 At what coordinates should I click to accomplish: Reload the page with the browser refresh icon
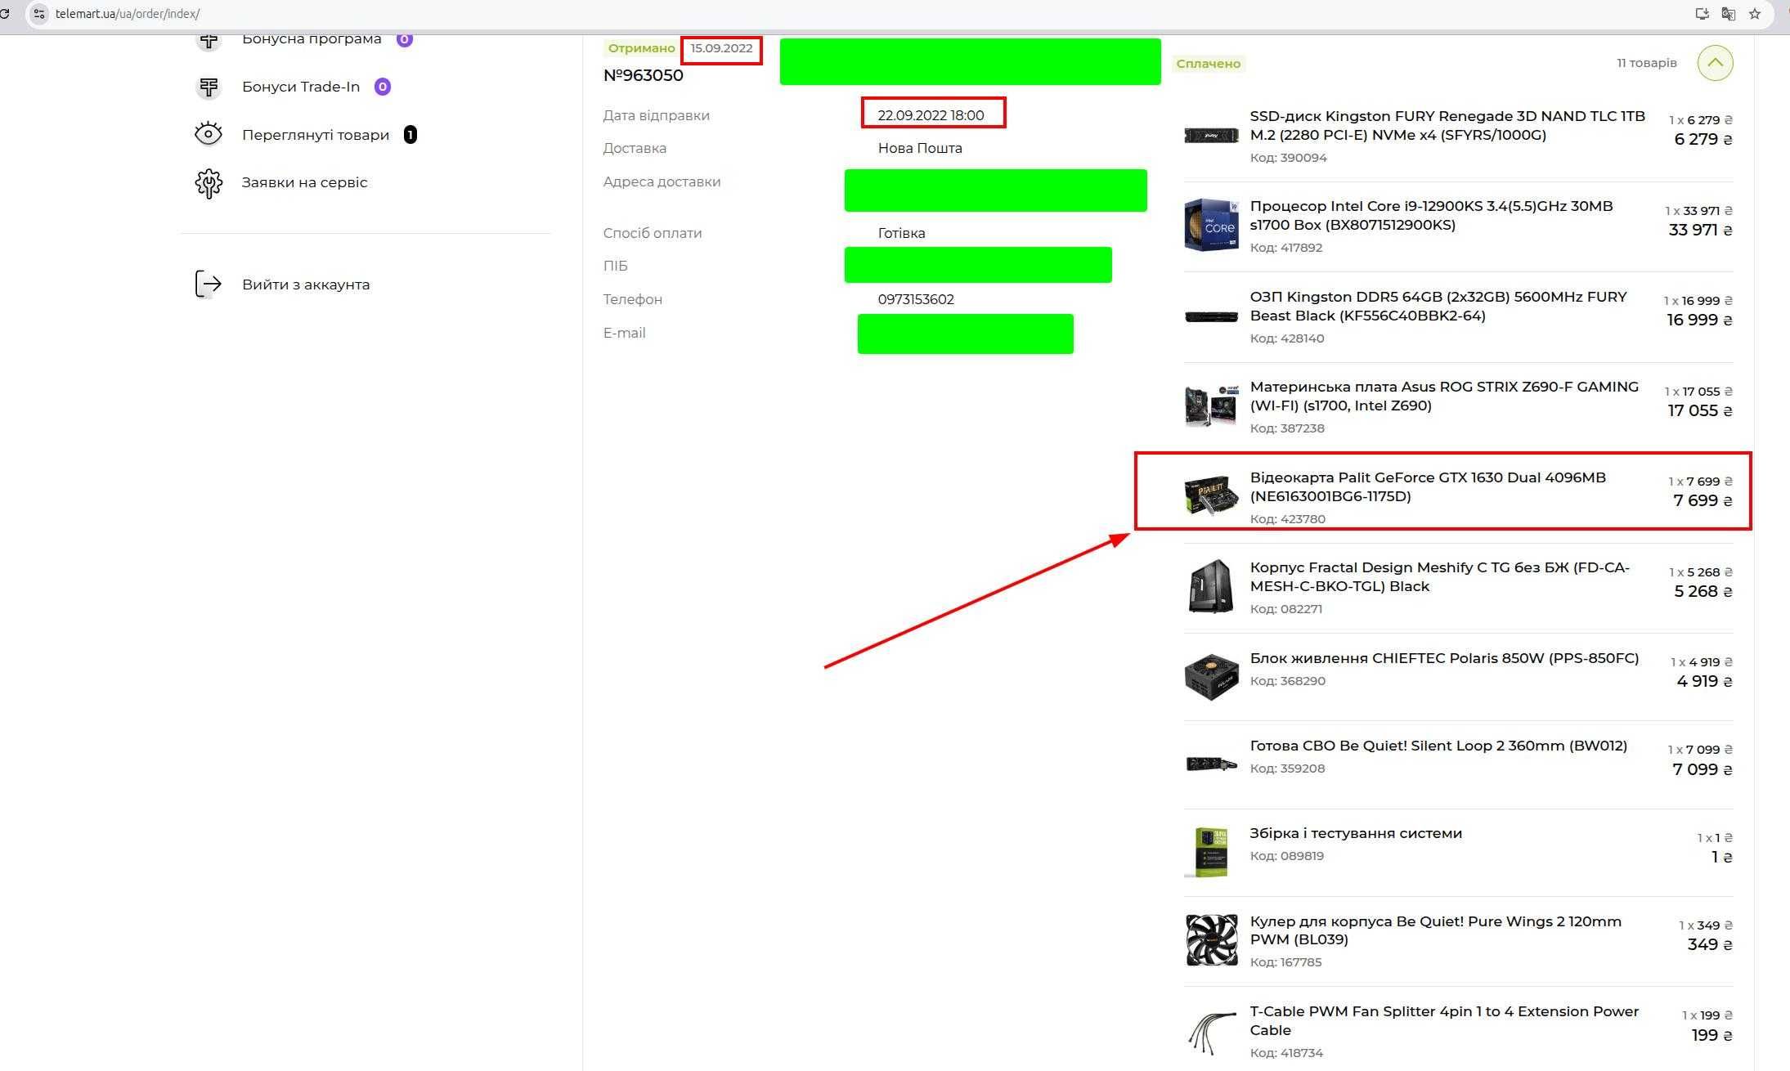[5, 14]
